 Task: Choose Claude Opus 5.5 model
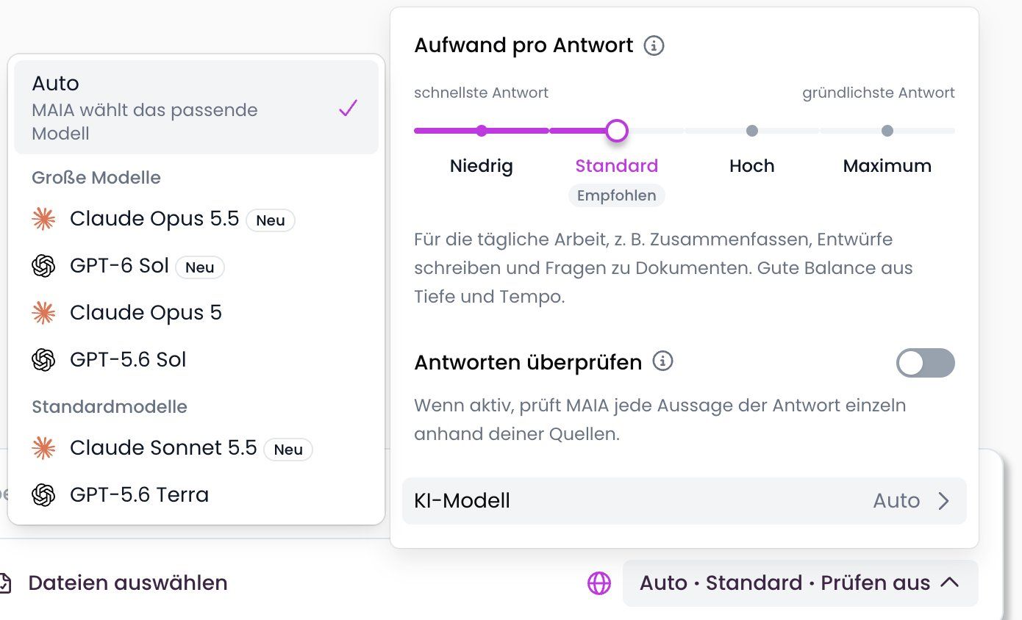pyautogui.click(x=196, y=219)
